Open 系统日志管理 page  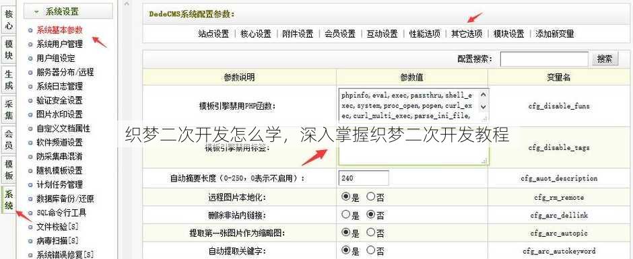59,86
